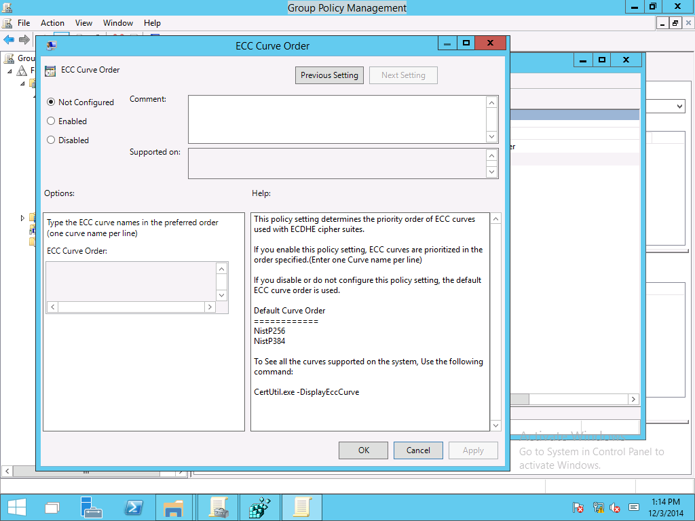Open File Explorer from the taskbar

(x=174, y=507)
